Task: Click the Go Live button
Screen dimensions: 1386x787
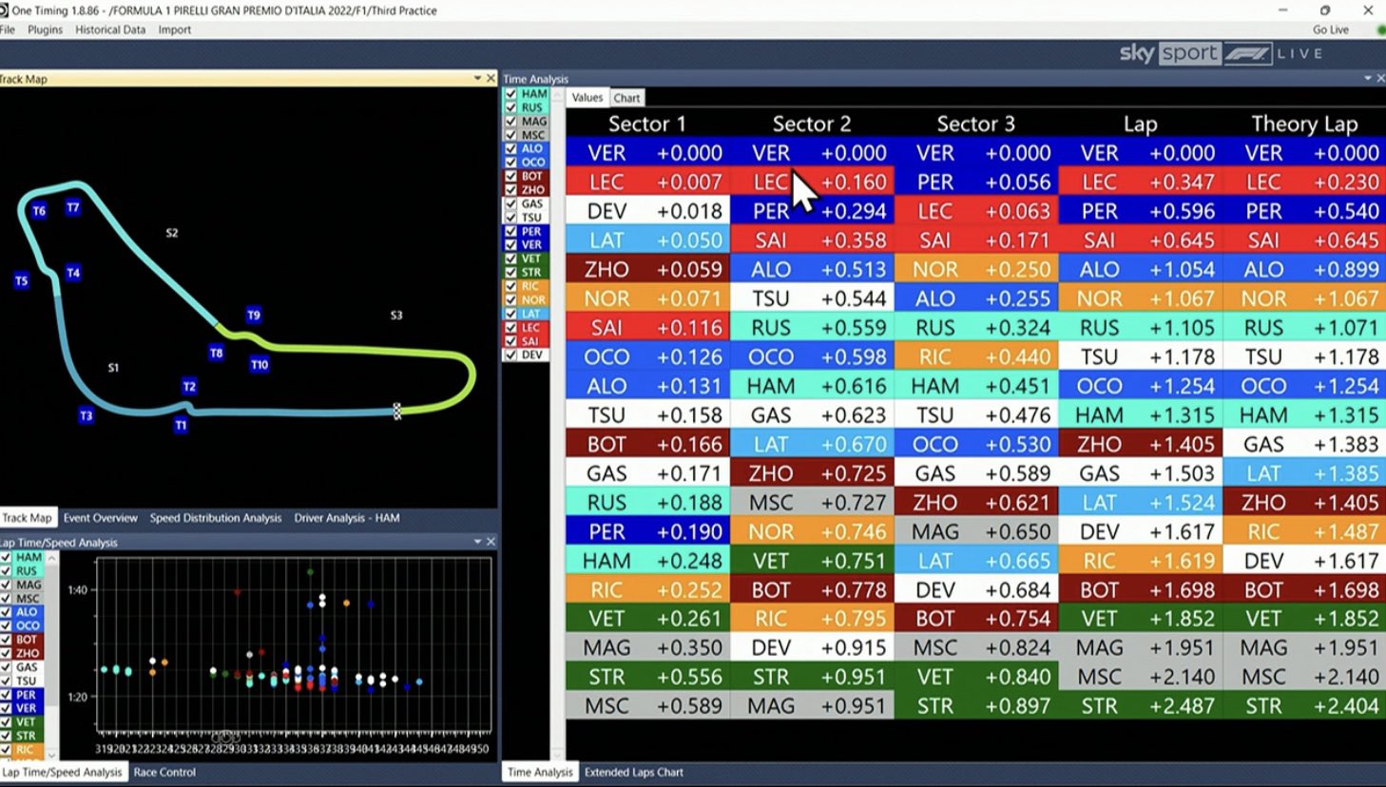Action: (1331, 29)
